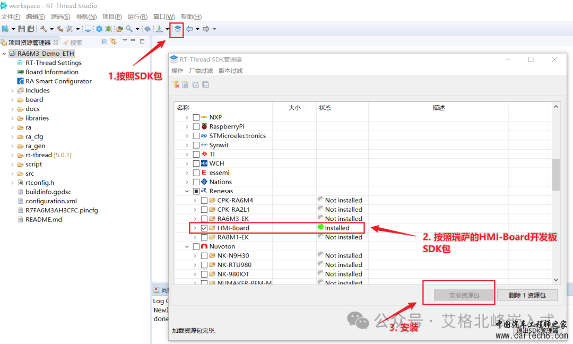
Task: Collapse all in Project Explorer panel
Action: tap(104, 42)
